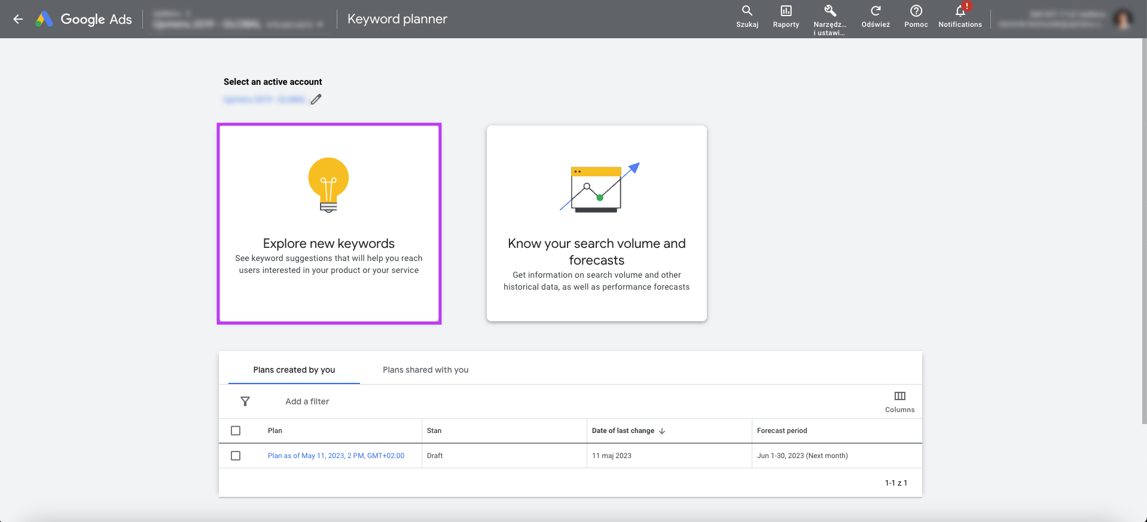Click the Plan column header
The image size is (1147, 522).
(x=275, y=431)
